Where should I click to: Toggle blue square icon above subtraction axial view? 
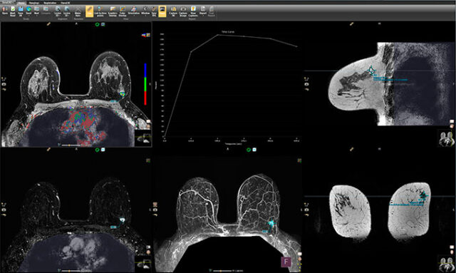103,150
